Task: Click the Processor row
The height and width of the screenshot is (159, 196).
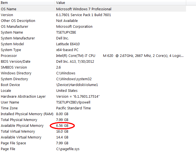Action: click(x=9, y=56)
